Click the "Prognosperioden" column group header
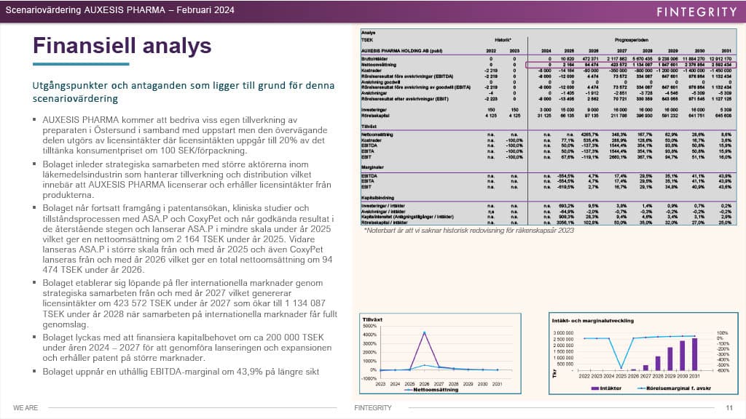The width and height of the screenshot is (746, 419). click(x=632, y=40)
